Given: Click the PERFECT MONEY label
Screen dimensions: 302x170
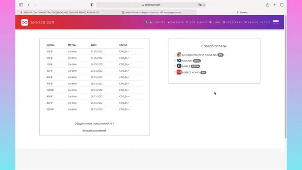Looking at the screenshot, I should point(191,72).
